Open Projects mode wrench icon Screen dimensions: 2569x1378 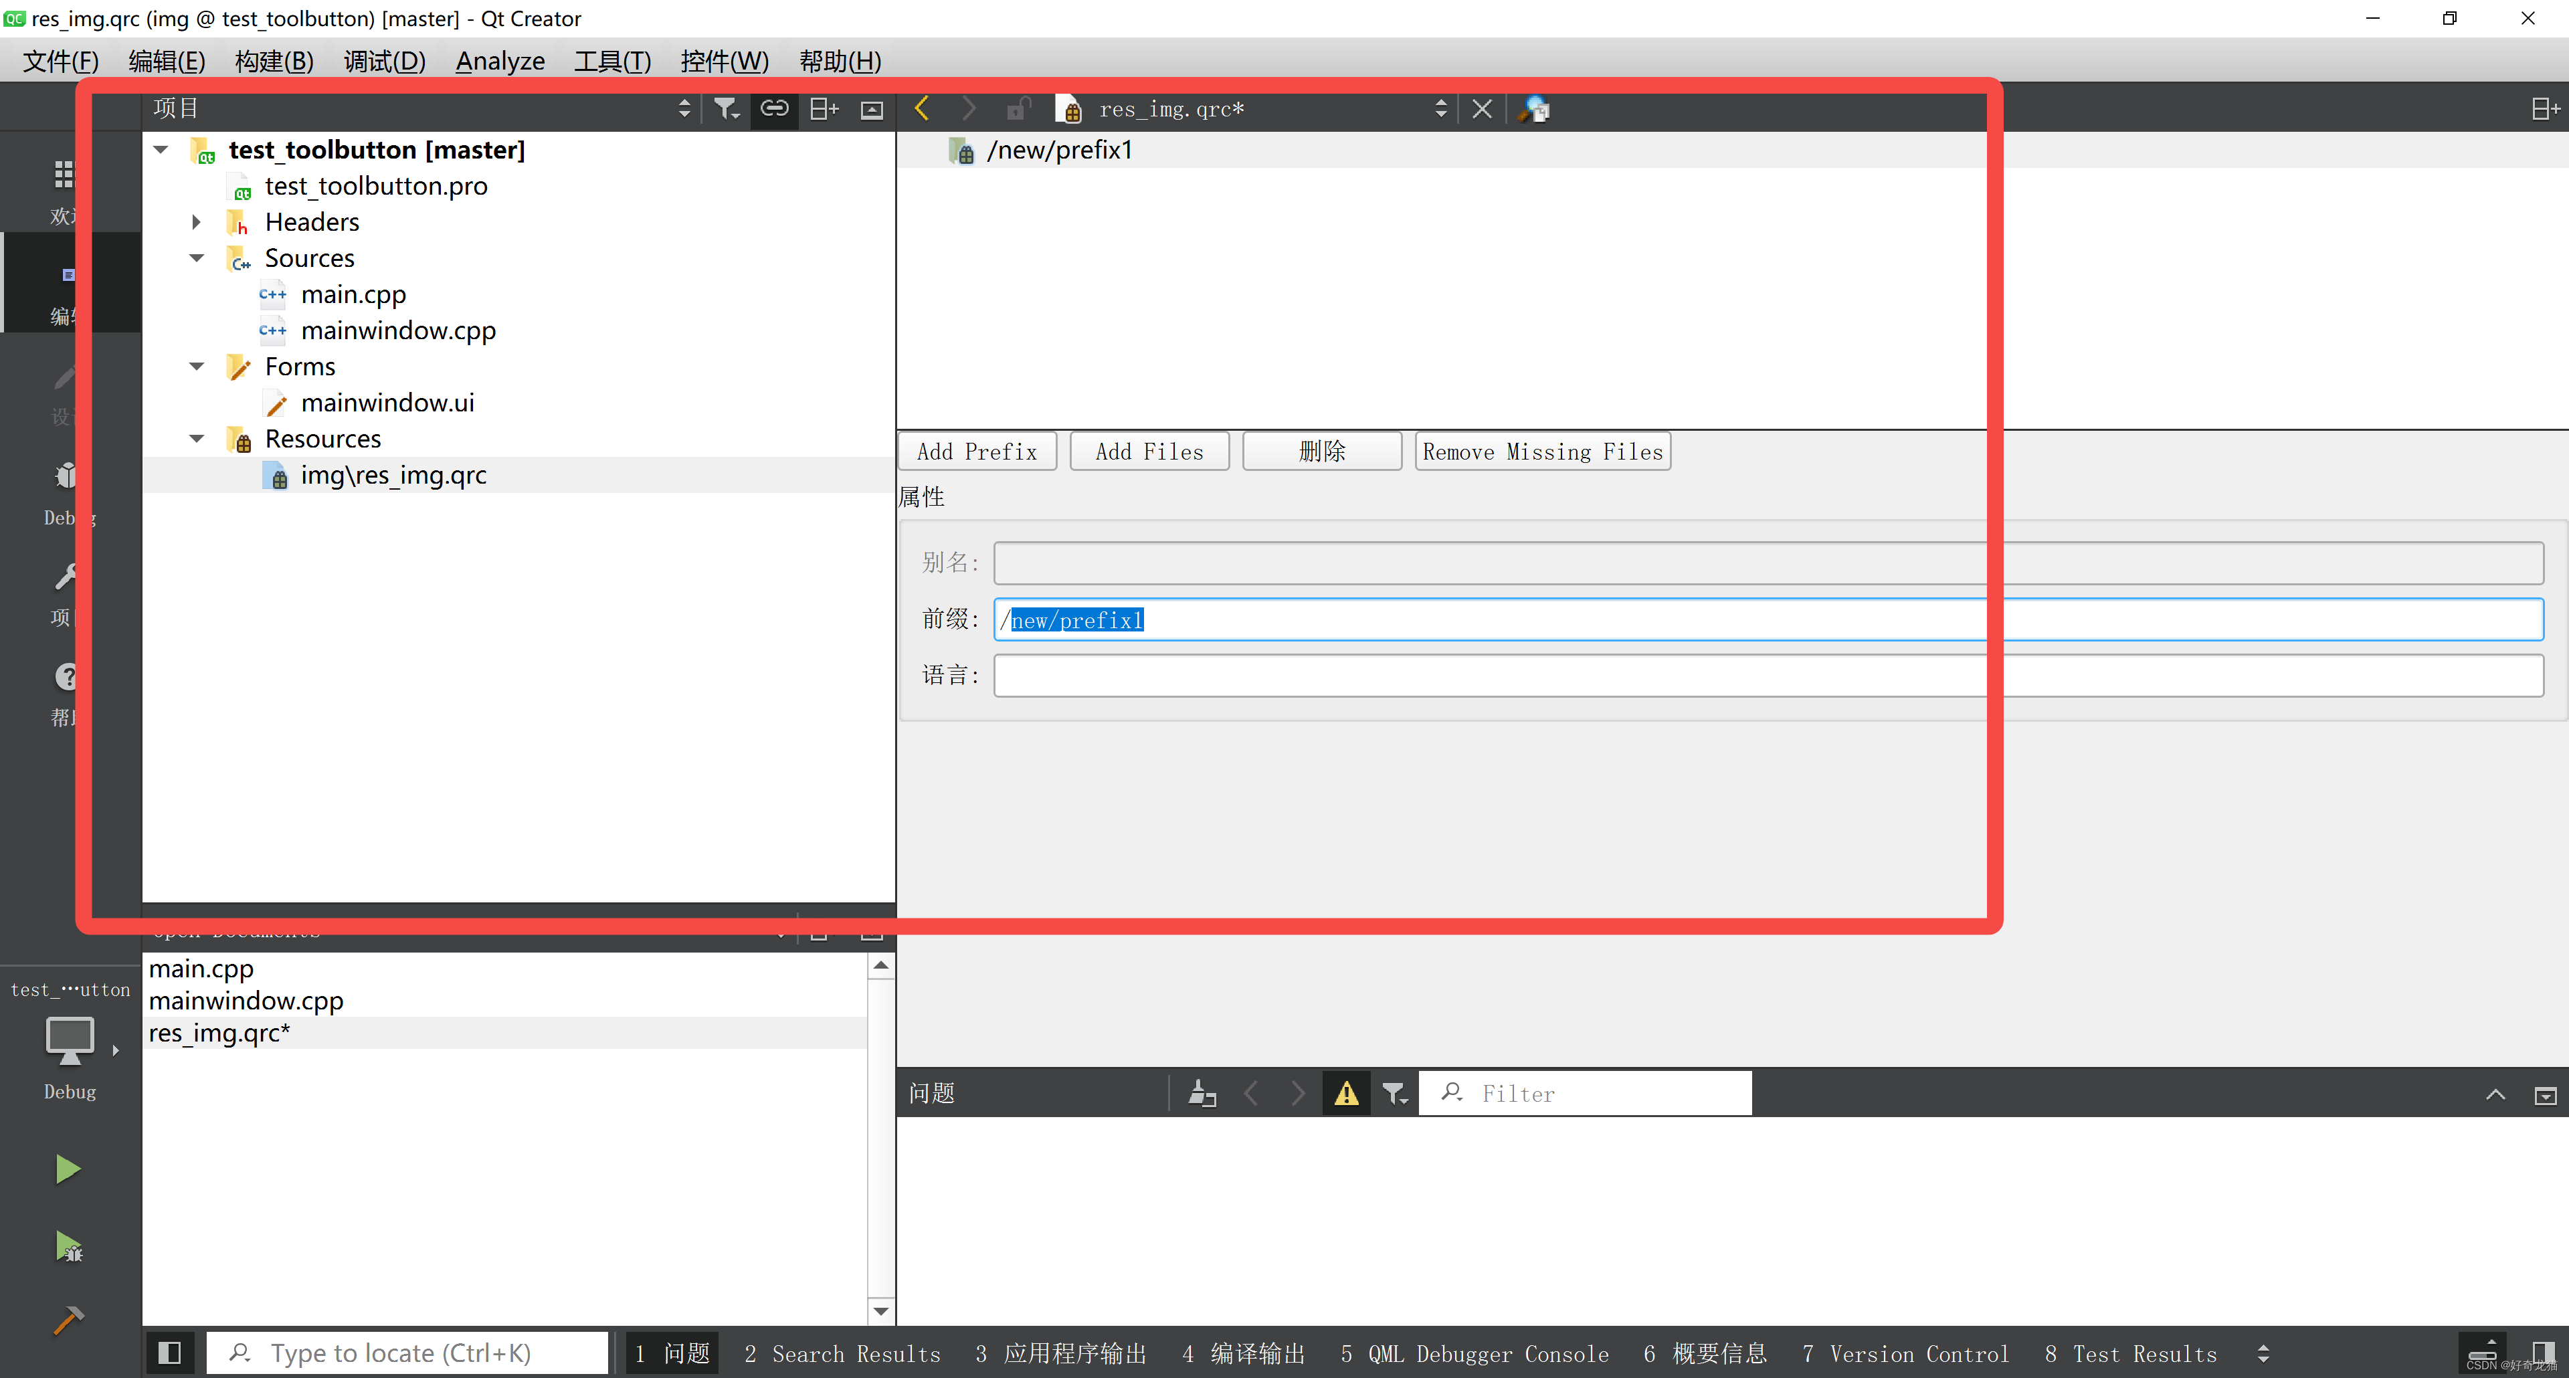66,577
